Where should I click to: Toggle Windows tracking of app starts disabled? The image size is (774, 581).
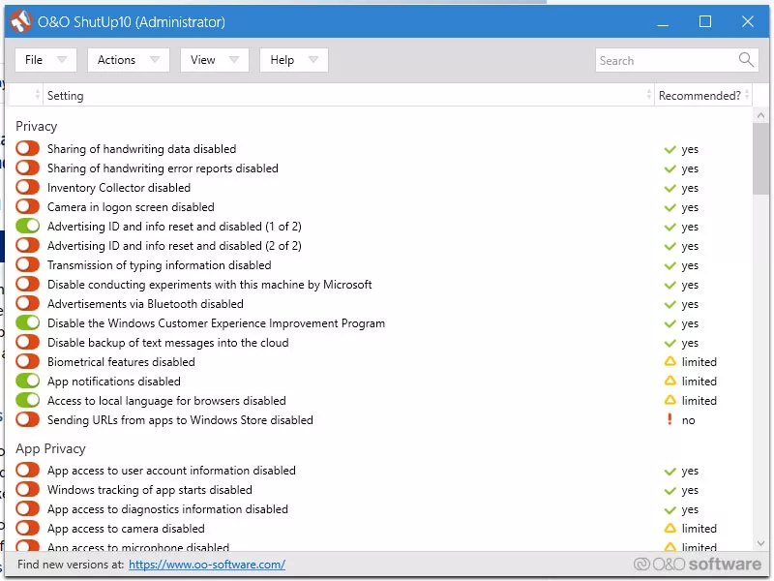[x=27, y=490]
